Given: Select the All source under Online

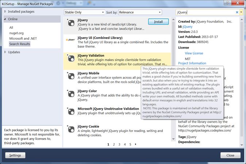Looking at the screenshot, I should click(11, 28).
